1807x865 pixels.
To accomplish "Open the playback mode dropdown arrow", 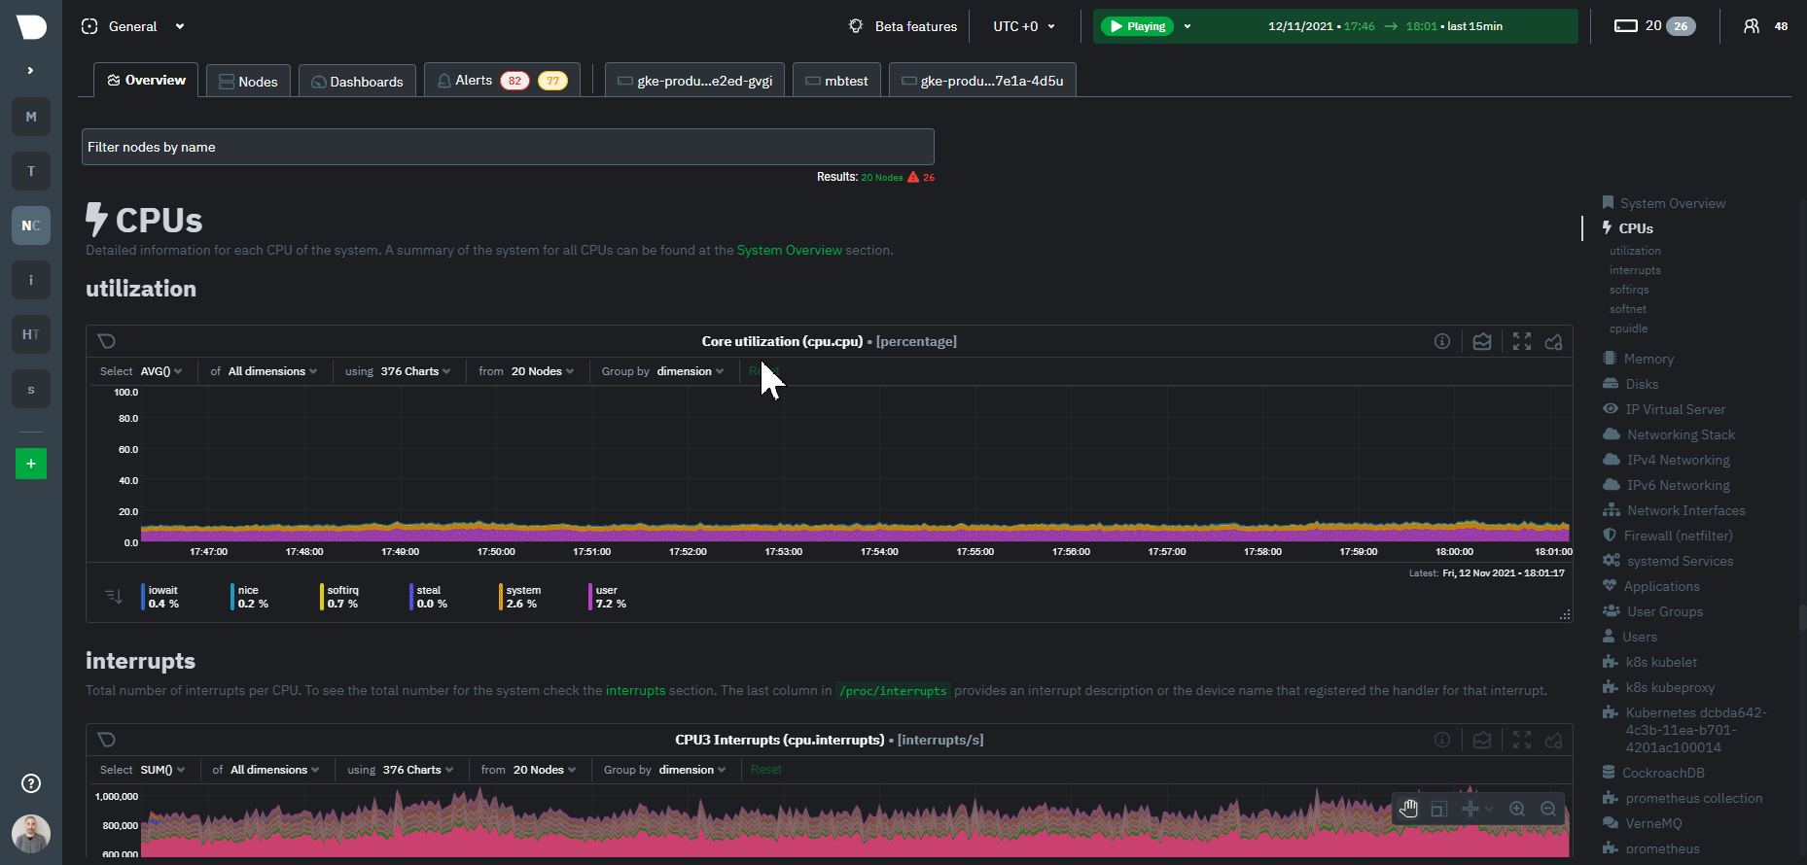I will pyautogui.click(x=1187, y=26).
